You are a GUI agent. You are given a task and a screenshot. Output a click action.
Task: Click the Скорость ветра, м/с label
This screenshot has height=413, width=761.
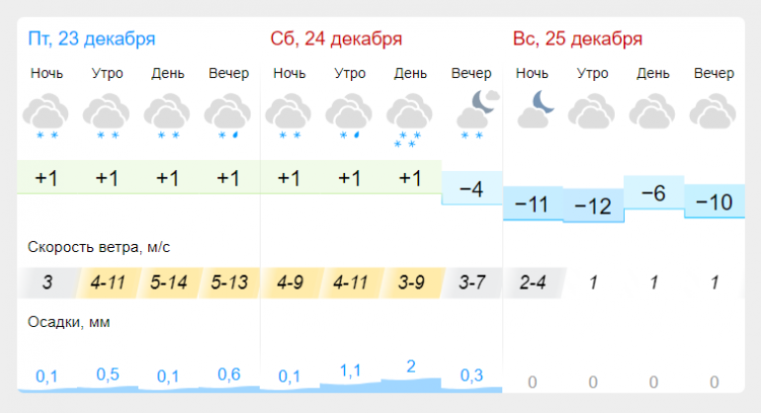click(x=99, y=247)
